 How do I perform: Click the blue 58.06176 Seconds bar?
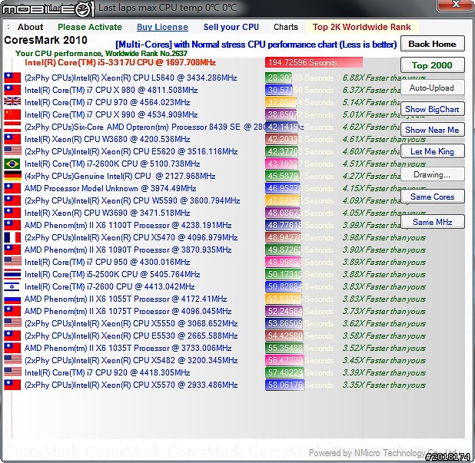[x=284, y=385]
